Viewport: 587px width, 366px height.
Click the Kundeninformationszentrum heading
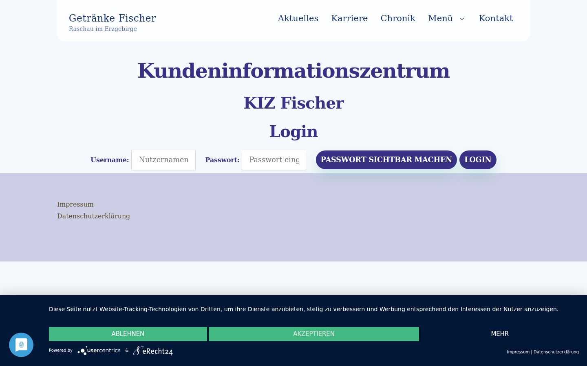(x=293, y=71)
